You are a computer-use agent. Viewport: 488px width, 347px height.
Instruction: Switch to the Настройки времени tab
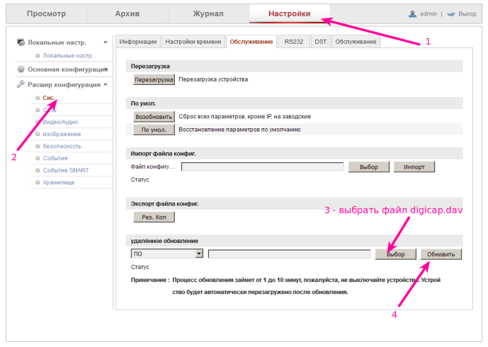pos(193,42)
